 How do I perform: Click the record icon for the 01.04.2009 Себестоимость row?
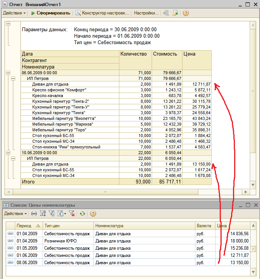point(11,234)
